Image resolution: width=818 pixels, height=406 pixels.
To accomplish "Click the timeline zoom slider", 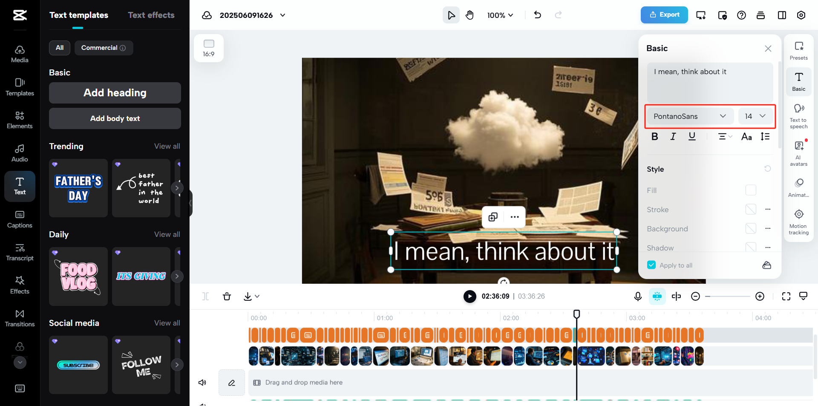I will (x=727, y=296).
